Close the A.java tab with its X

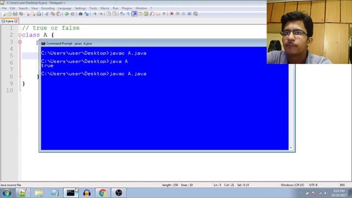(x=16, y=21)
